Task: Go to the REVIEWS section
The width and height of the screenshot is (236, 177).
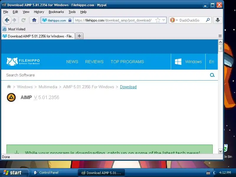Action: [94, 62]
